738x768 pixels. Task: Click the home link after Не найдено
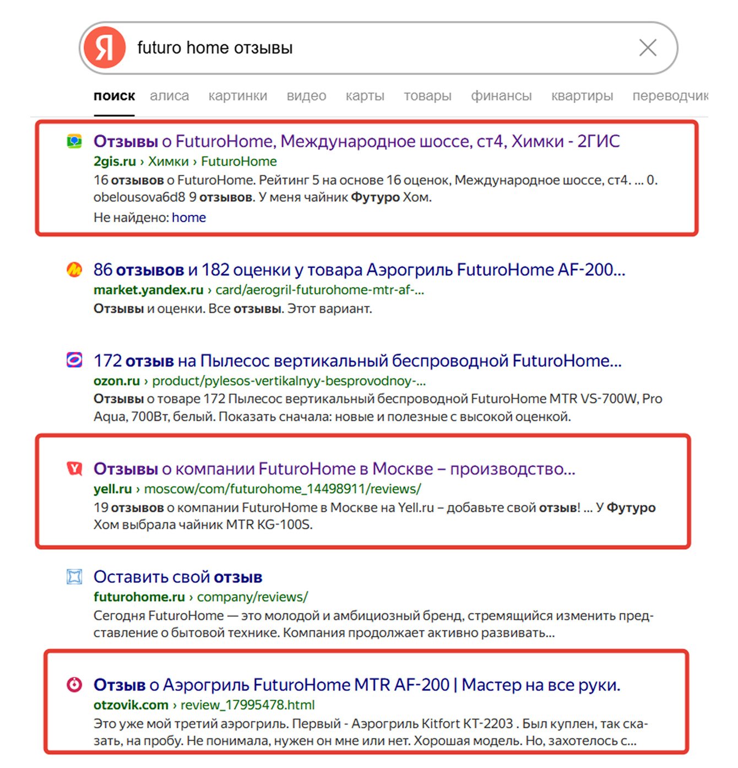189,218
